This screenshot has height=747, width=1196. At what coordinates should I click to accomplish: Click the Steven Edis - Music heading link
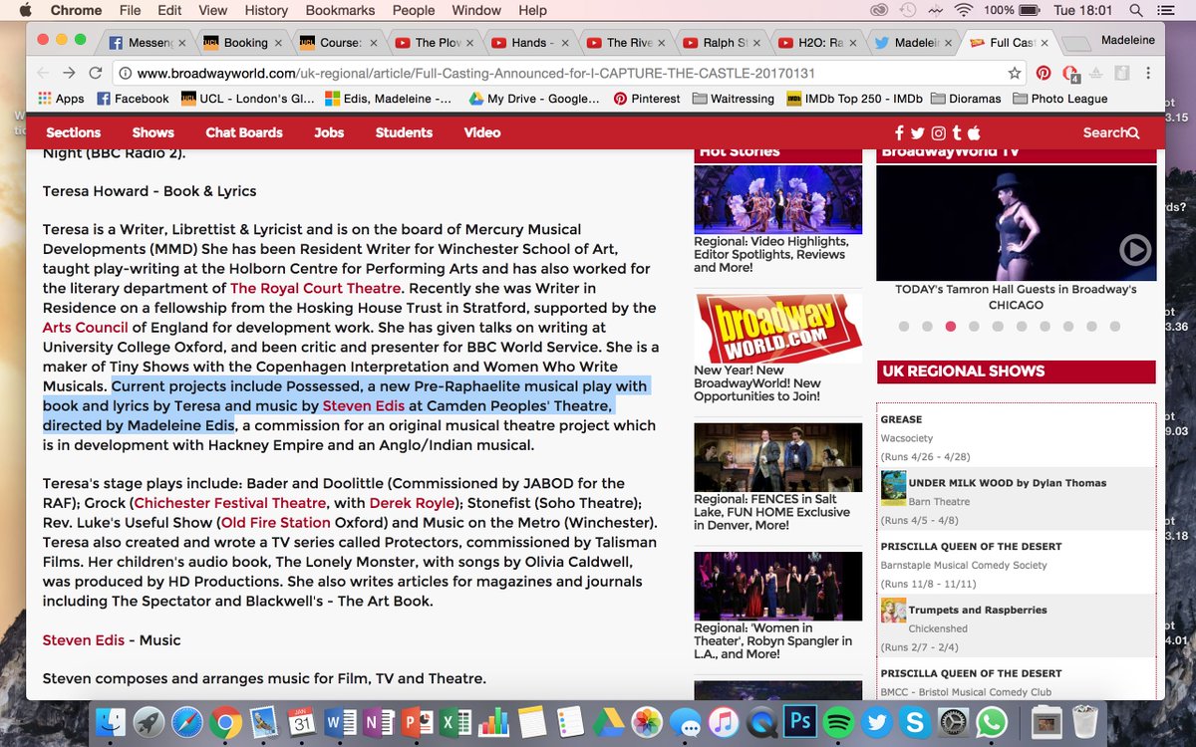83,640
